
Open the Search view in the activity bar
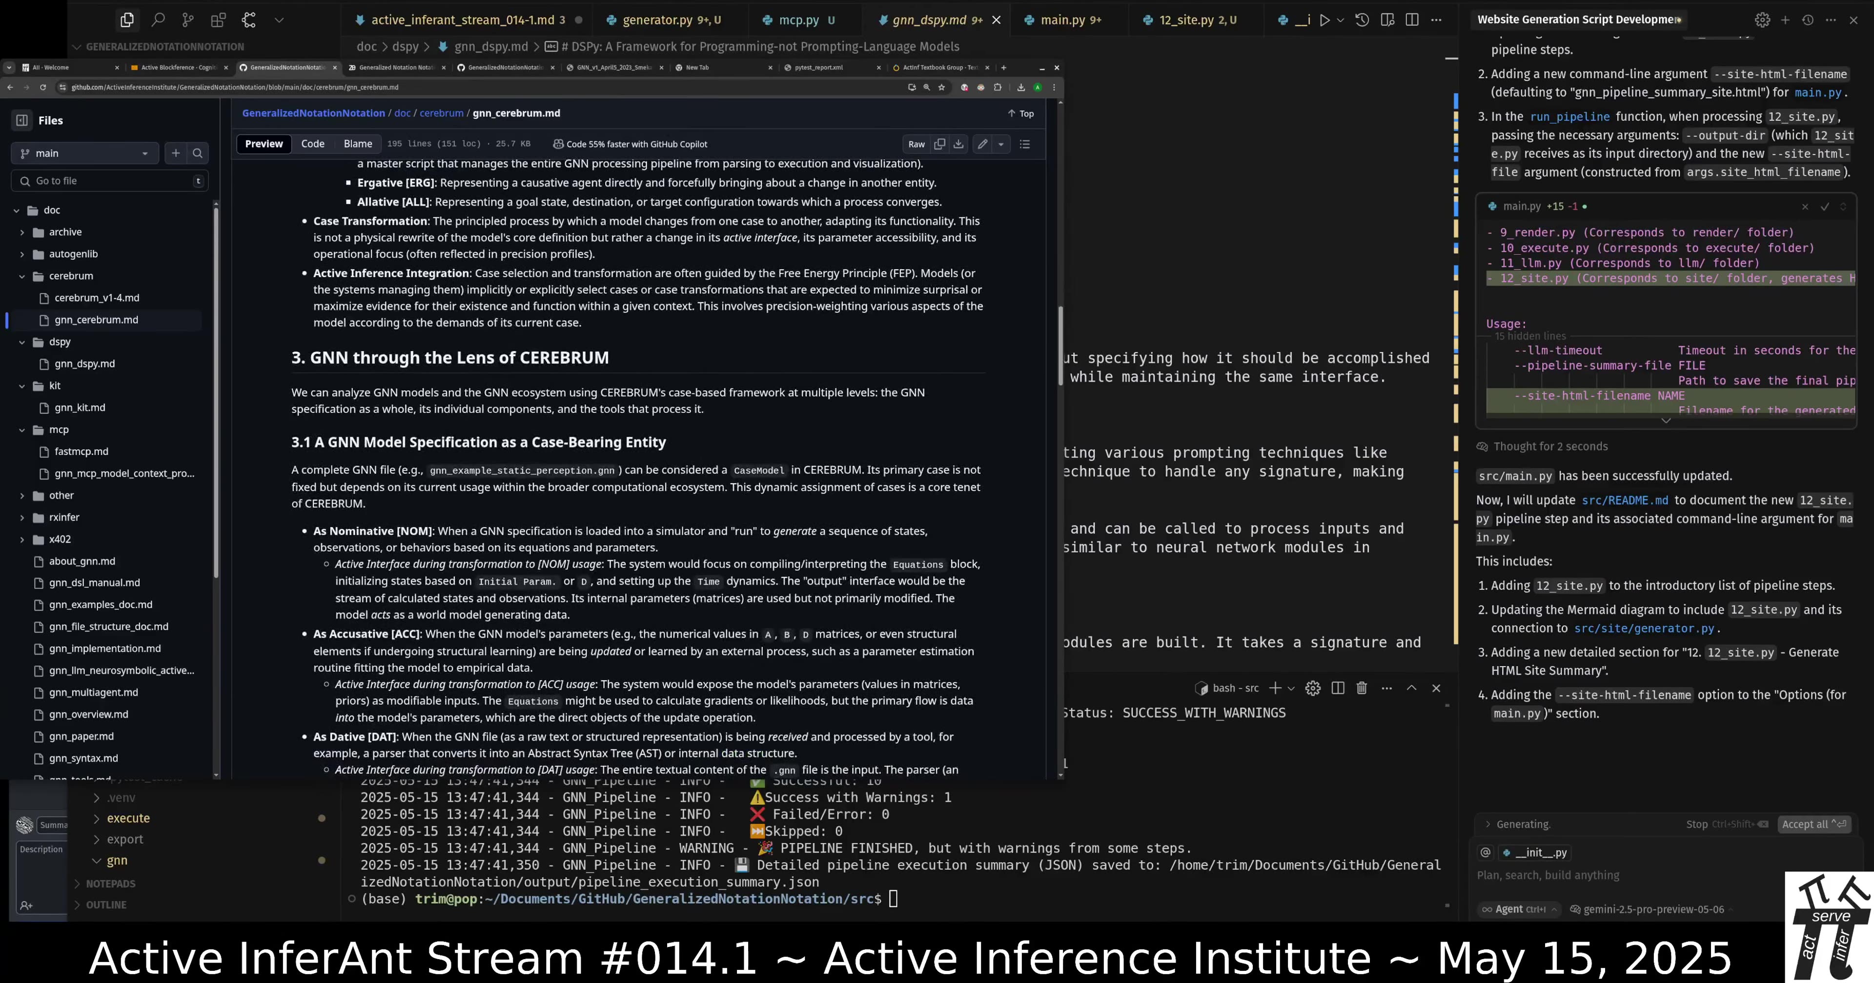[x=159, y=20]
